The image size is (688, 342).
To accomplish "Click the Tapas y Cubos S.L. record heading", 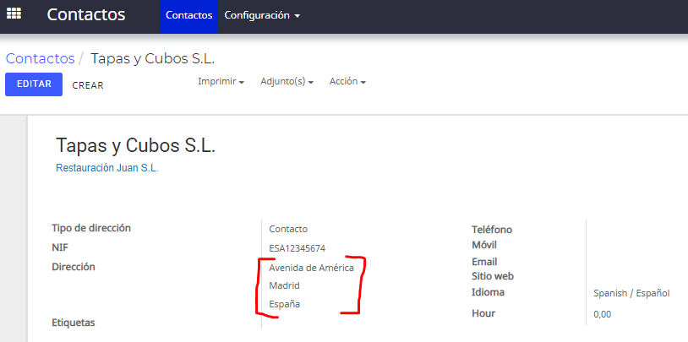I will coord(135,146).
